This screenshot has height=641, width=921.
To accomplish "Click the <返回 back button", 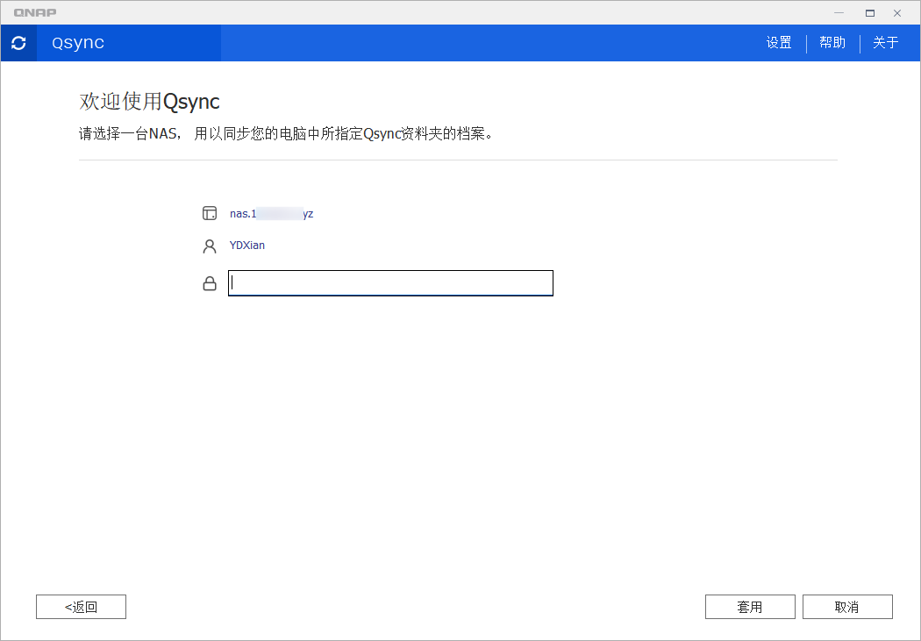I will pos(81,607).
